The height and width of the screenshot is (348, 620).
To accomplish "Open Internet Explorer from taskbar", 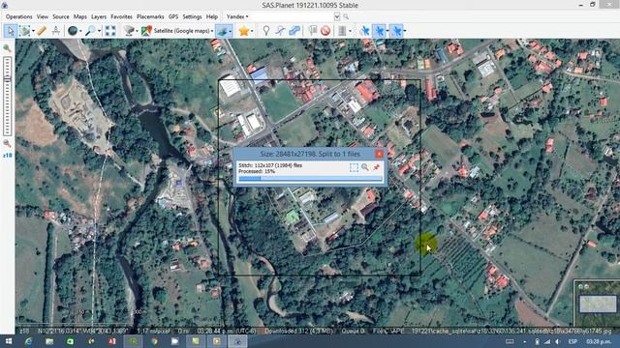I will pyautogui.click(x=28, y=341).
